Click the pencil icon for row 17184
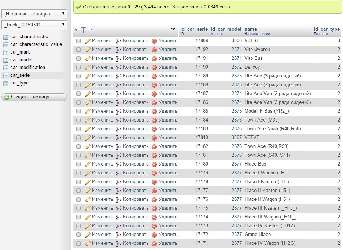 (x=88, y=120)
